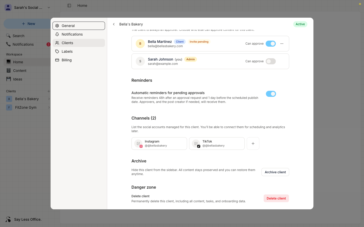Click the TikTok channel image icon

196,144
